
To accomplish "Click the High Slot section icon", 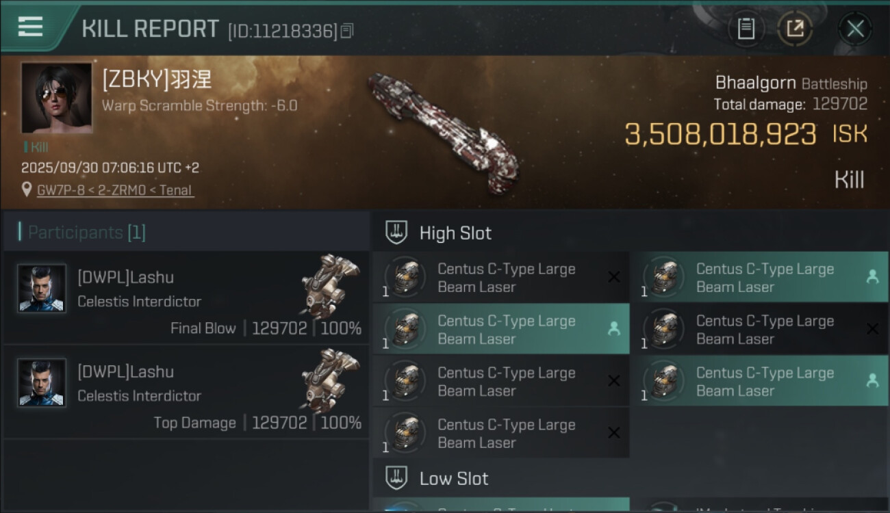I will 397,233.
